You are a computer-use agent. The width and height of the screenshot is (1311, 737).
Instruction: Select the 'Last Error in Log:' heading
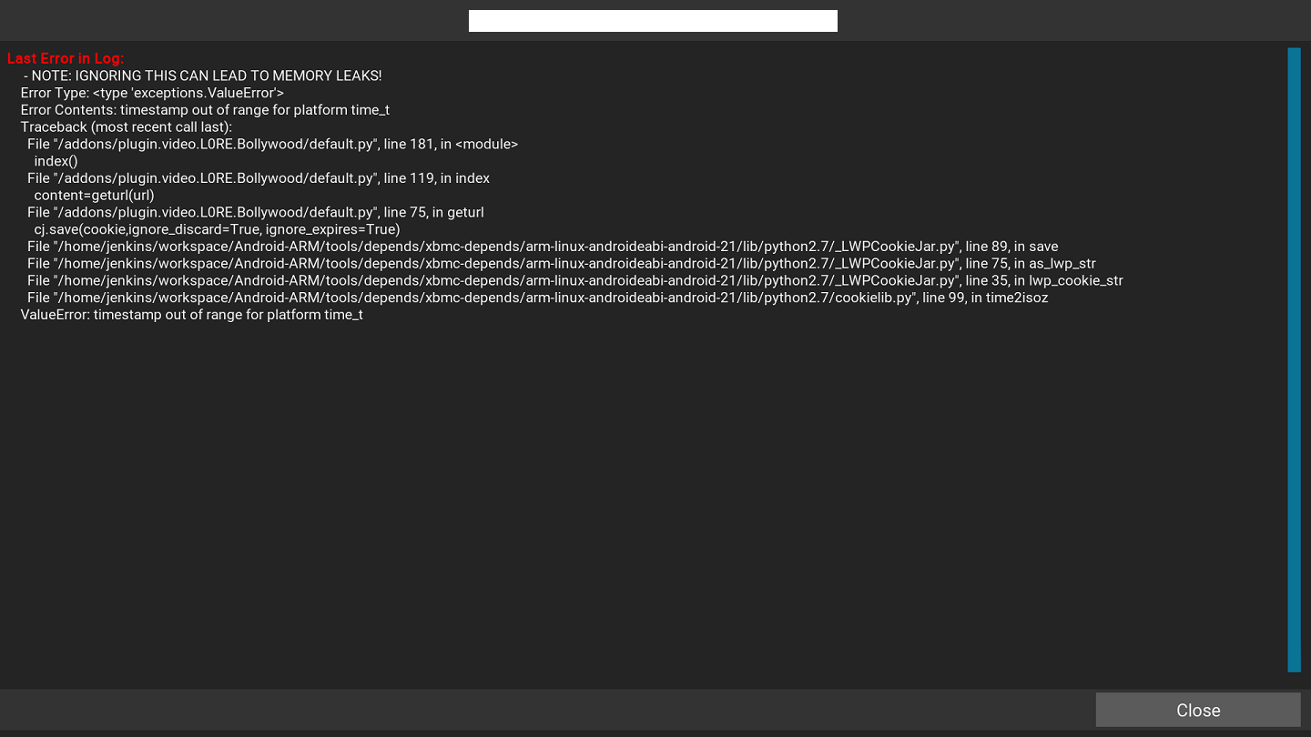tap(66, 58)
